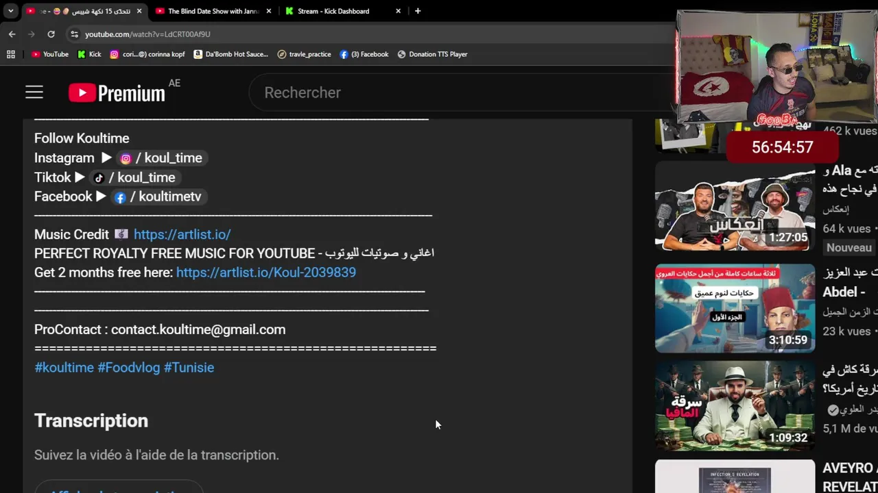
Task: Close The Blind Date Show tab
Action: pyautogui.click(x=269, y=11)
